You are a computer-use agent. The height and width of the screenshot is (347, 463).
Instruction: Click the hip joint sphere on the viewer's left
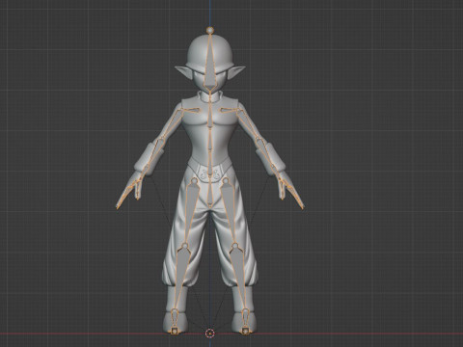click(194, 181)
